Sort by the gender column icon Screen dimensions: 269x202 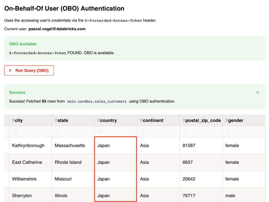227,120
